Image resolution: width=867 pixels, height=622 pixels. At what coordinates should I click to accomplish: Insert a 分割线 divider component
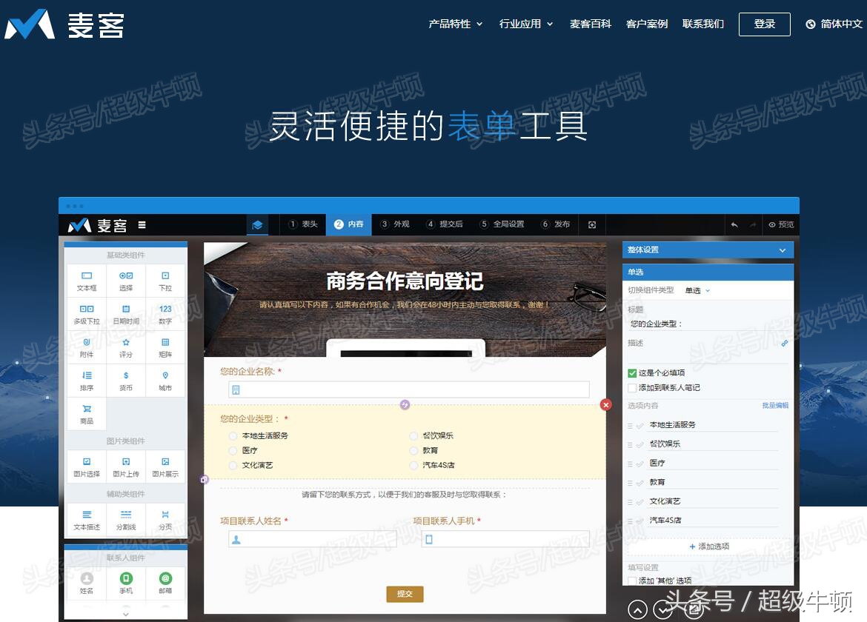click(x=125, y=519)
